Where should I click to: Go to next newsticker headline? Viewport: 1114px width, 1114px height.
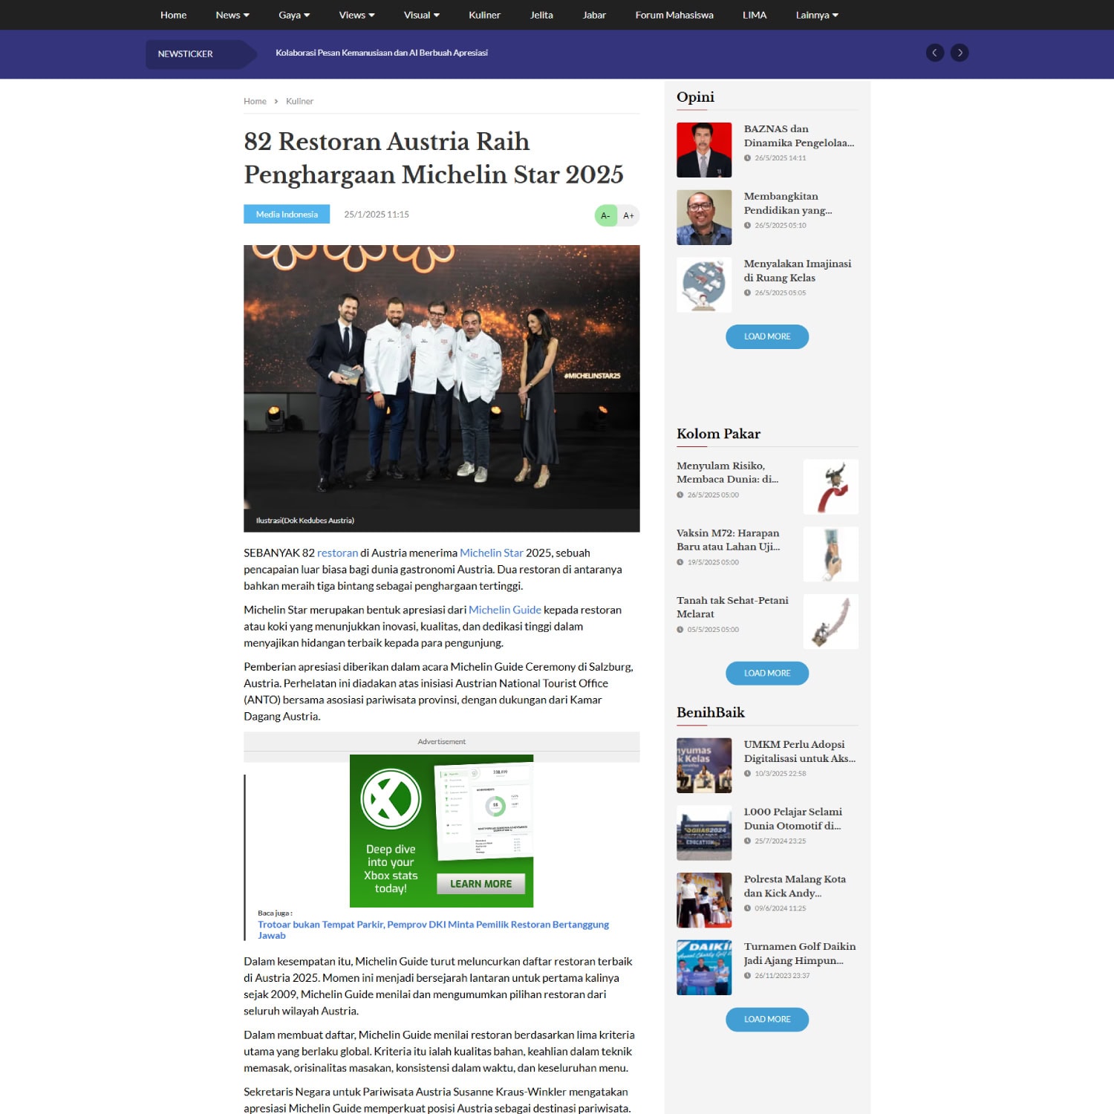pos(960,53)
